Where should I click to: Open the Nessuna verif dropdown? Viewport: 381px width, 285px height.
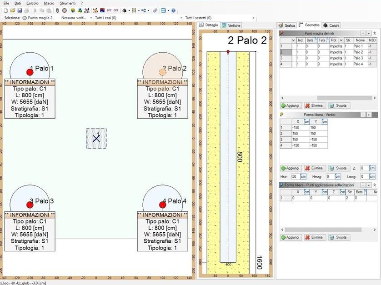[91, 17]
